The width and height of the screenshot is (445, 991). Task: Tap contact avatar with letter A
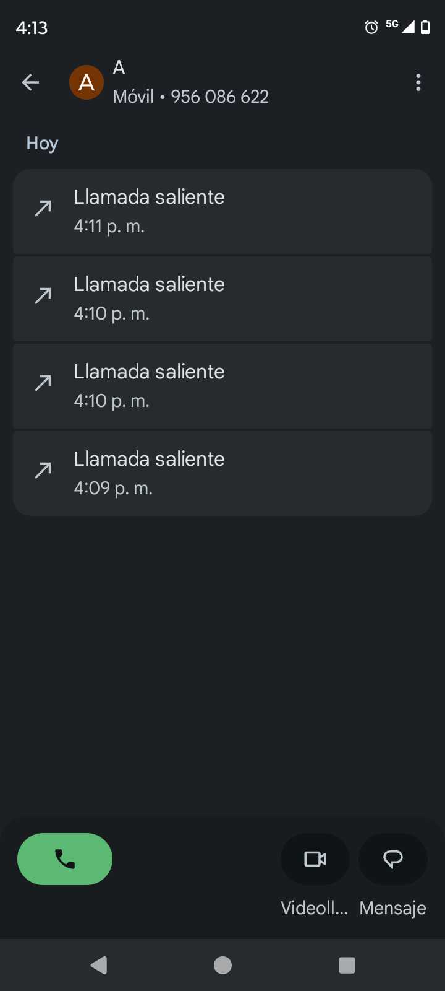(87, 82)
